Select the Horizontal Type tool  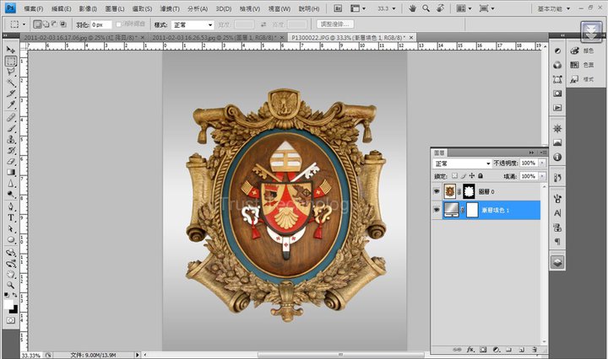(x=11, y=217)
